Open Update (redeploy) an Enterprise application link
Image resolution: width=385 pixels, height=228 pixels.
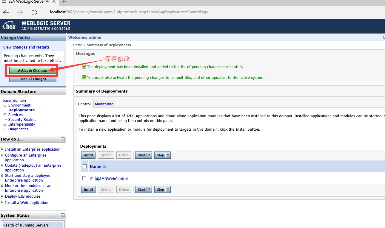pyautogui.click(x=33, y=168)
